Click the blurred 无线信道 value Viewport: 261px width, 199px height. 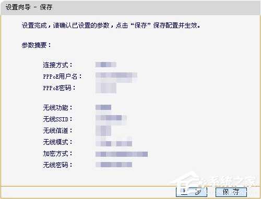pyautogui.click(x=103, y=131)
